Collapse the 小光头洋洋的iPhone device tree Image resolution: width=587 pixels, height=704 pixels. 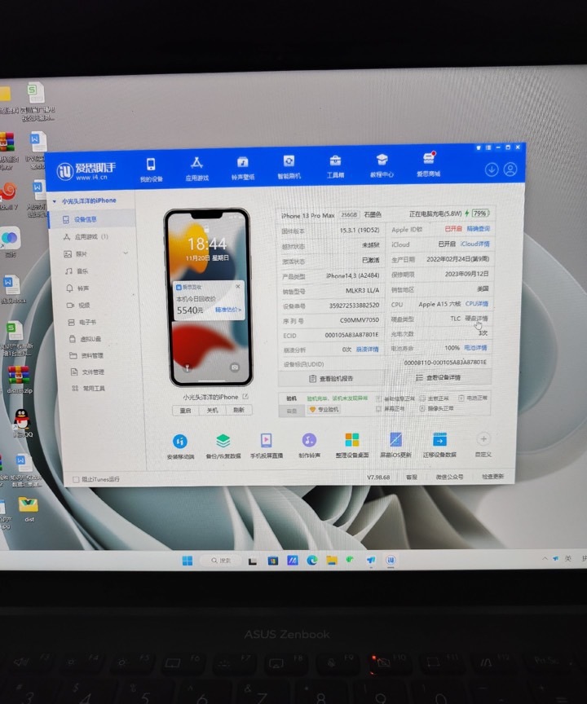click(x=55, y=201)
